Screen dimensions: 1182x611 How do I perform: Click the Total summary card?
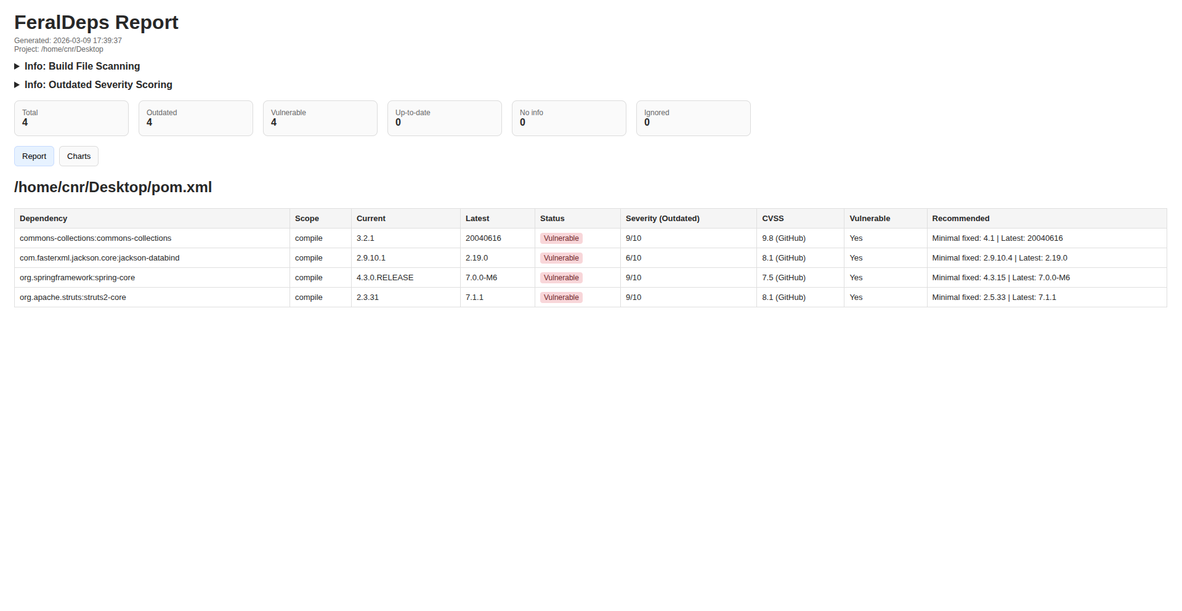[71, 118]
